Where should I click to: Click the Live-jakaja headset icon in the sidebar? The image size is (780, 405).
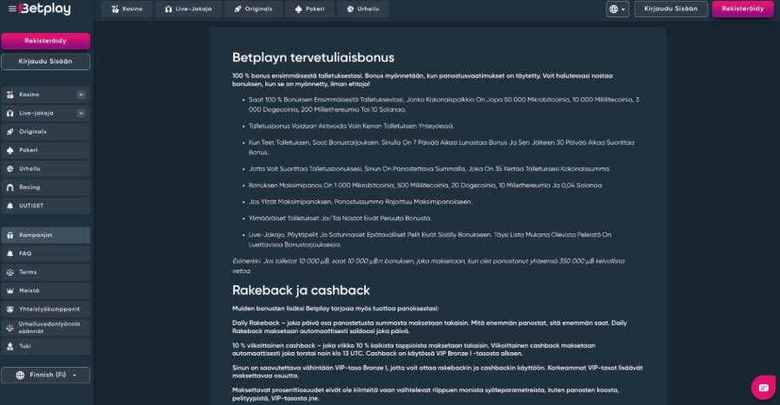coord(10,114)
